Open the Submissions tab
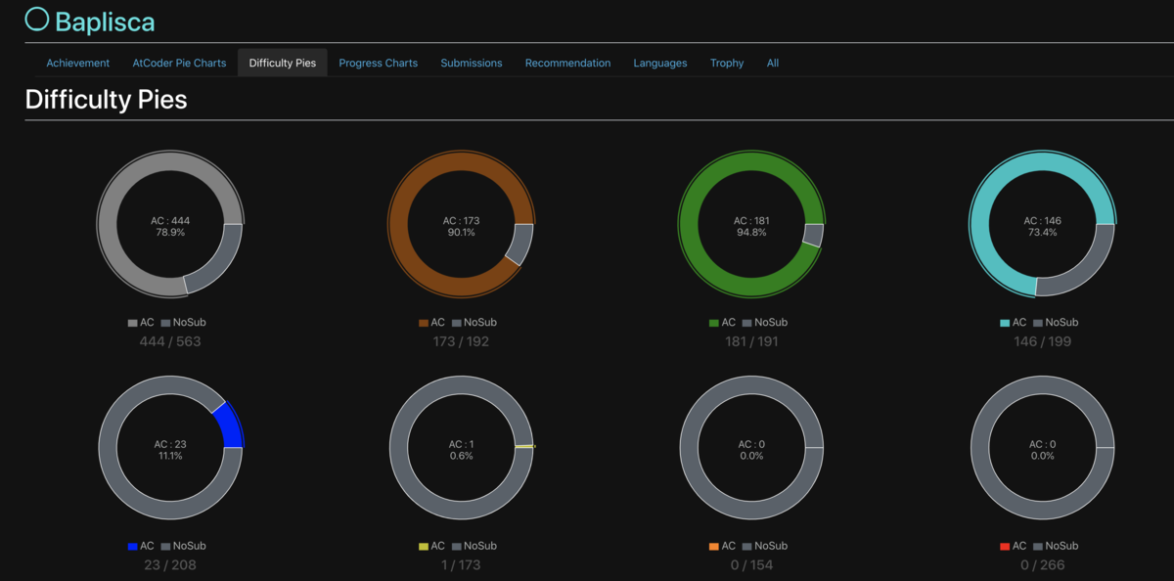This screenshot has height=581, width=1174. (x=472, y=63)
